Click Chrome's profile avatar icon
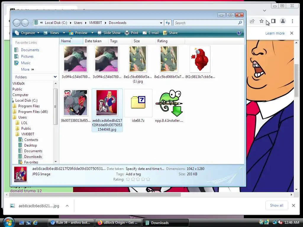Viewport: 303px width, 227px height. pos(283,21)
